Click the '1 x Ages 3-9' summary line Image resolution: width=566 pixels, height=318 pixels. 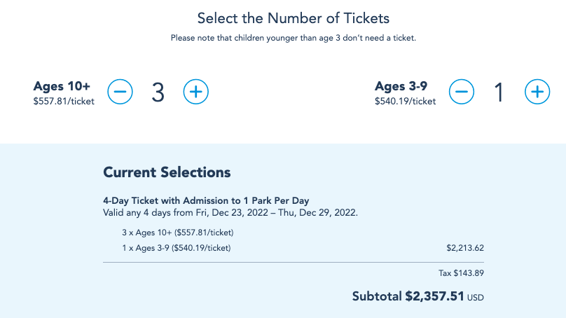(x=176, y=248)
